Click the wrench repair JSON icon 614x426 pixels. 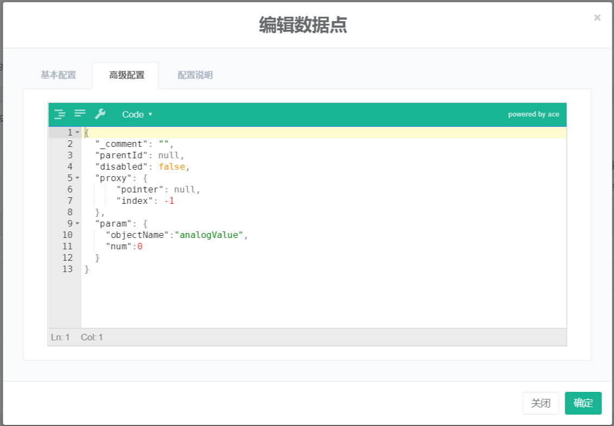(x=100, y=114)
